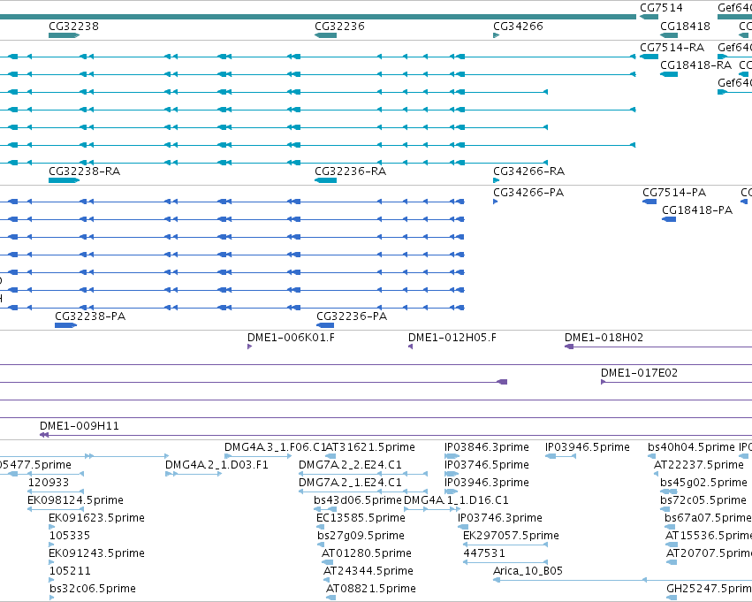Screen dimensions: 752x602
Task: Click the 105335 EST label
Action: 70,536
